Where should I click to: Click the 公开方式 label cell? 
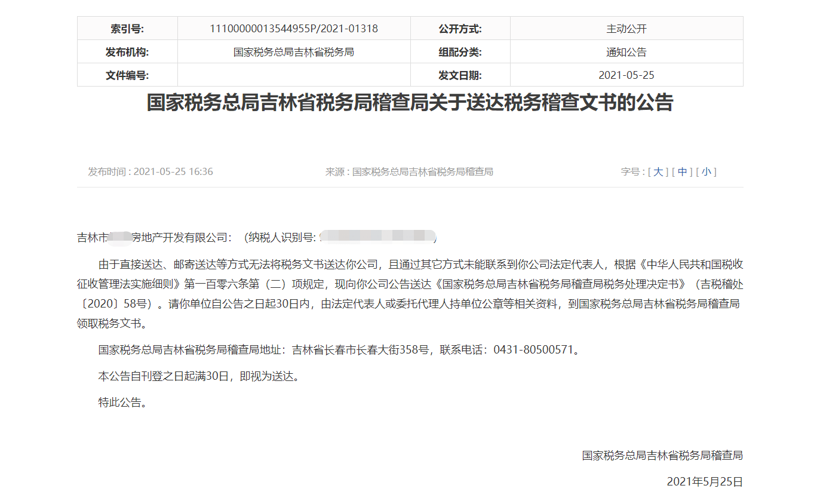(460, 29)
